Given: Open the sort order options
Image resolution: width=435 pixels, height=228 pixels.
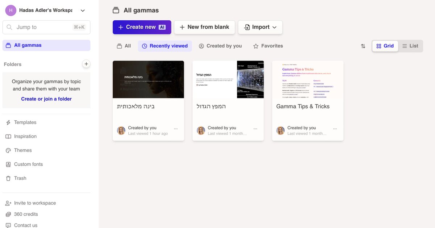Looking at the screenshot, I should pyautogui.click(x=363, y=46).
